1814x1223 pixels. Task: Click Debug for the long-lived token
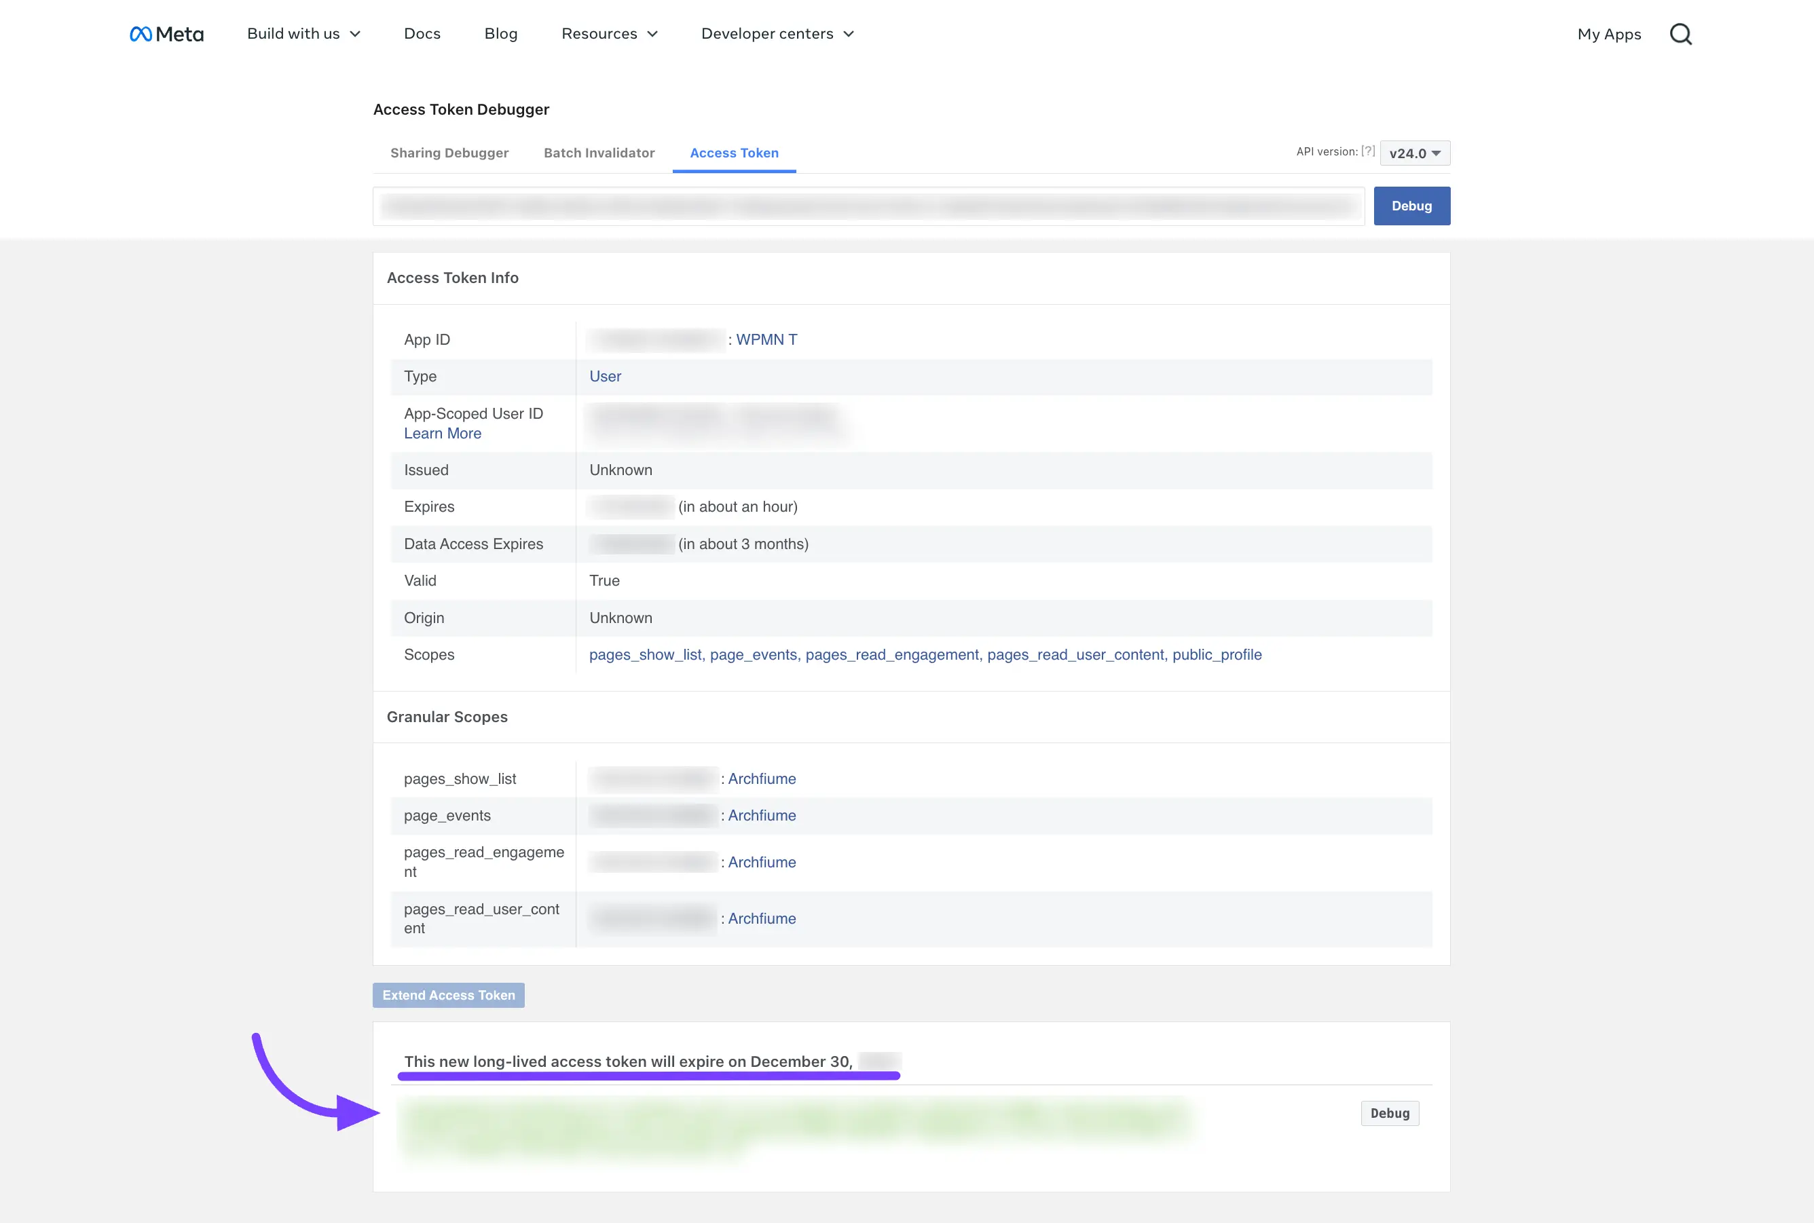(x=1389, y=1113)
